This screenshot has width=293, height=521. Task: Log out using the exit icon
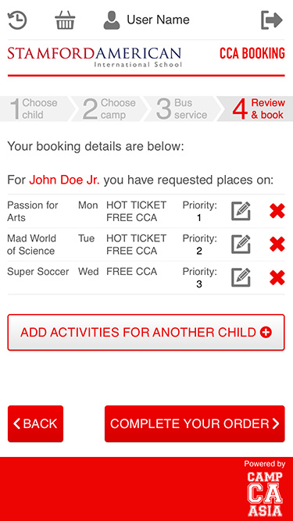tap(272, 20)
